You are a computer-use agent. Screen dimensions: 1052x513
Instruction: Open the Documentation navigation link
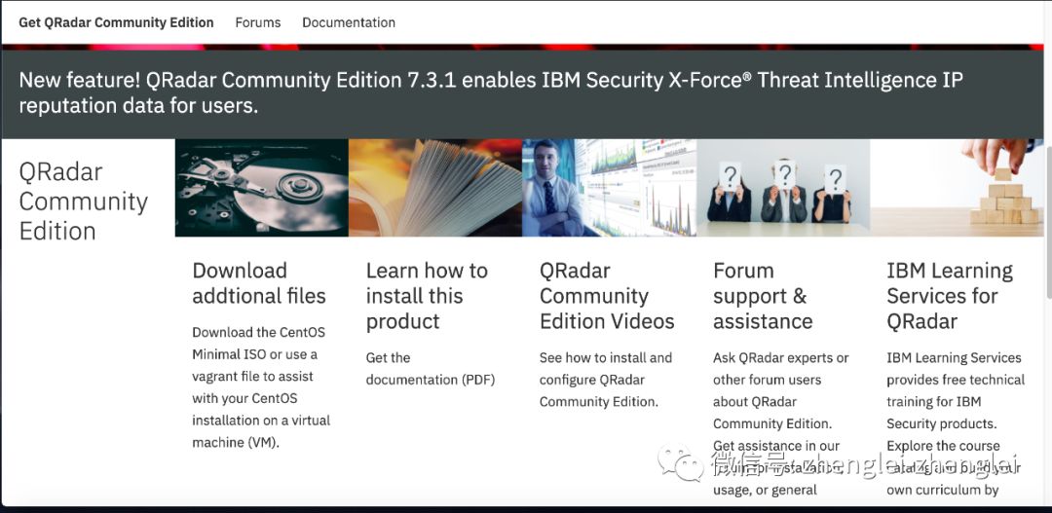348,22
